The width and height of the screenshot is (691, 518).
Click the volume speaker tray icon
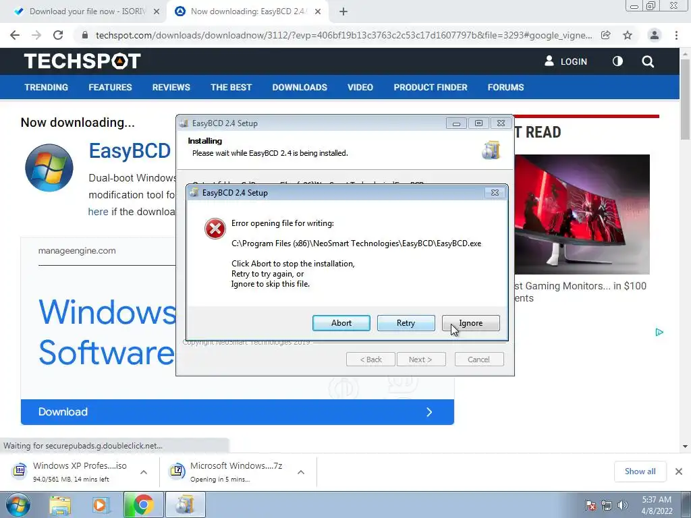(623, 505)
